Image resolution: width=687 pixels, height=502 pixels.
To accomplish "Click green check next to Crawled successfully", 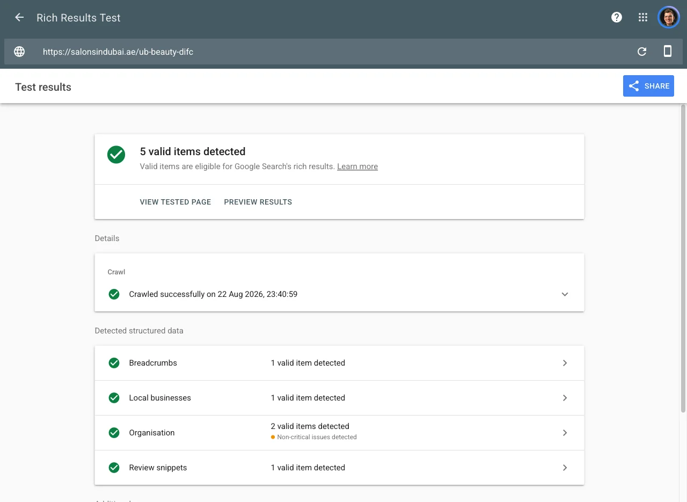I will coord(114,294).
